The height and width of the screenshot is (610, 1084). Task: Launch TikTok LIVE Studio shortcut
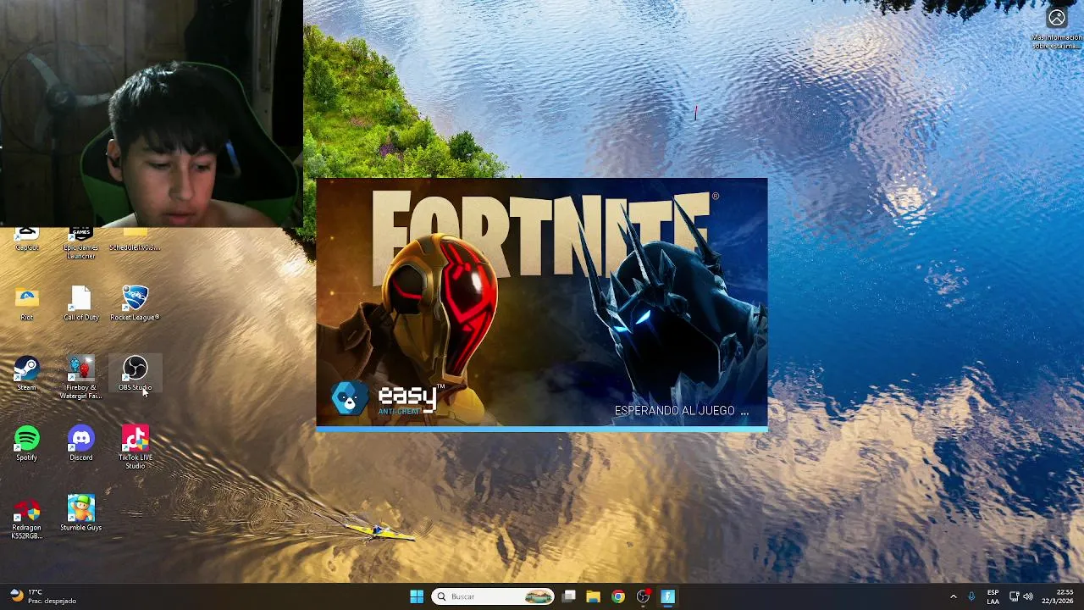tap(135, 447)
